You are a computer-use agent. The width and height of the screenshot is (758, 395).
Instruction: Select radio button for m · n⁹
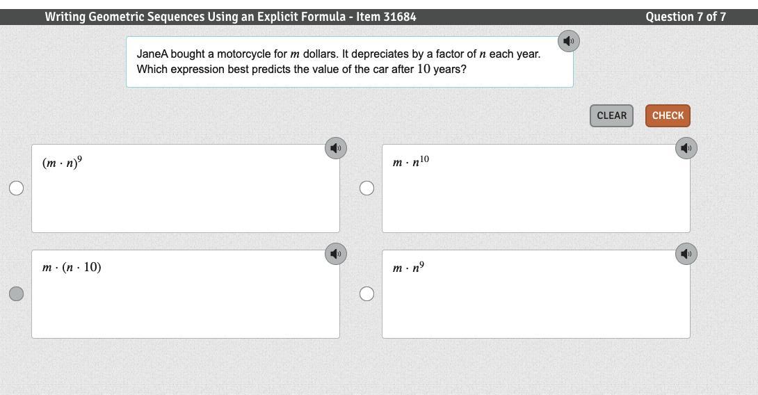(367, 294)
